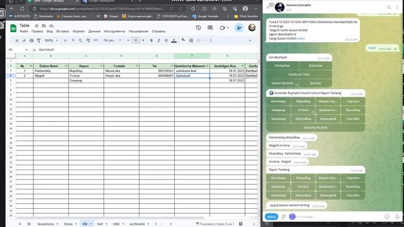Open emoji picker in Telegram
Screen dimensions: 404x227
[387, 217]
